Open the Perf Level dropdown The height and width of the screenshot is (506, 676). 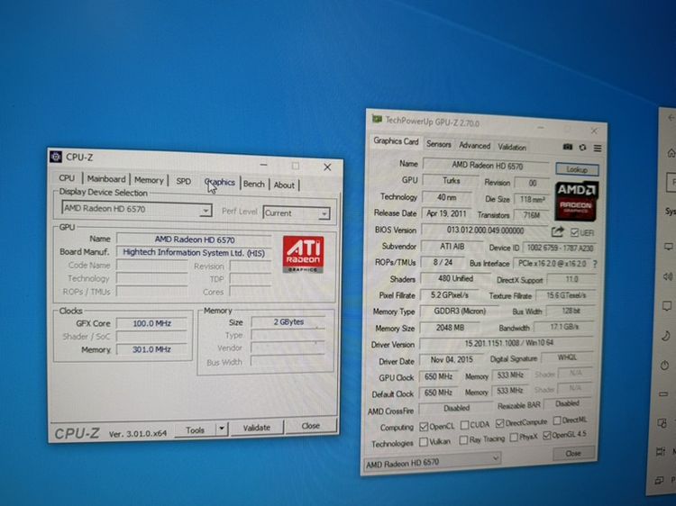(x=297, y=213)
